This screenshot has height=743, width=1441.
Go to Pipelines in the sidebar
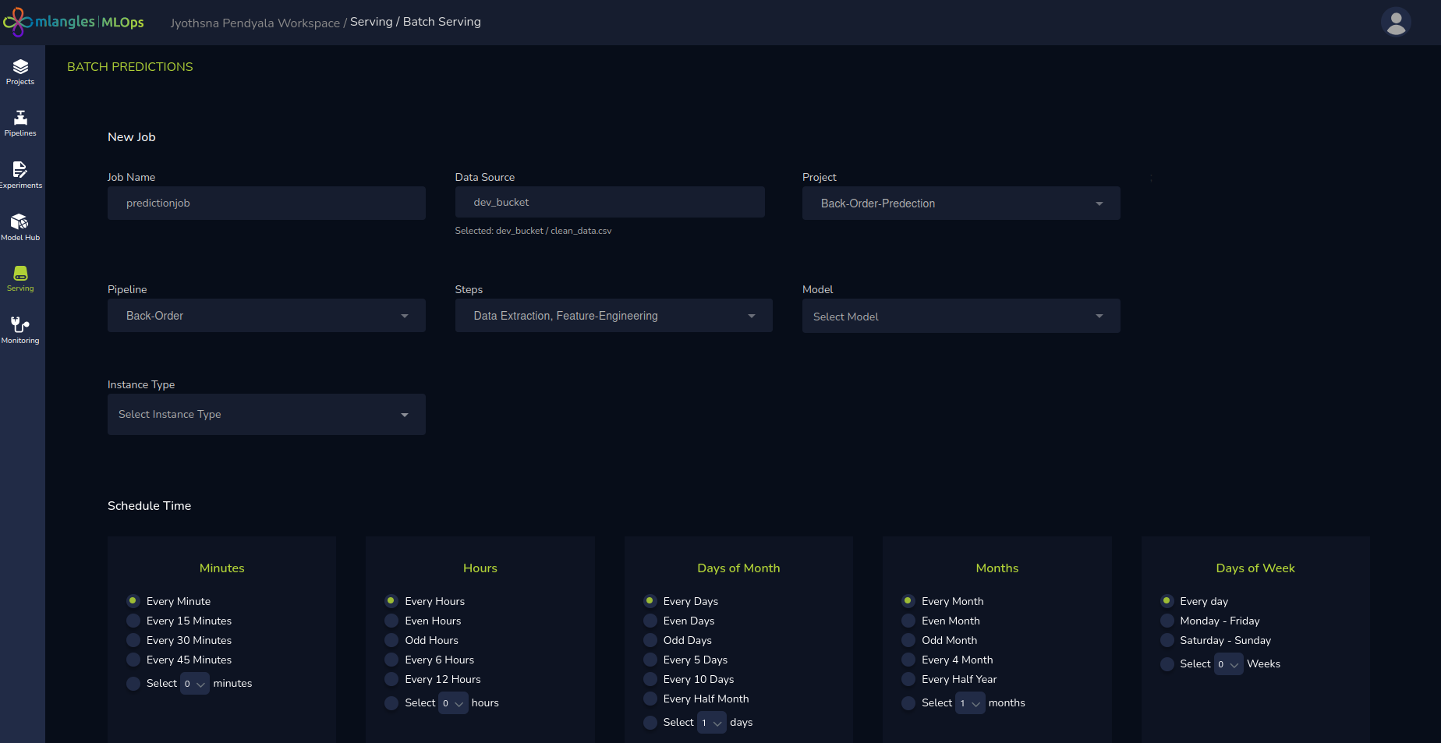(20, 123)
